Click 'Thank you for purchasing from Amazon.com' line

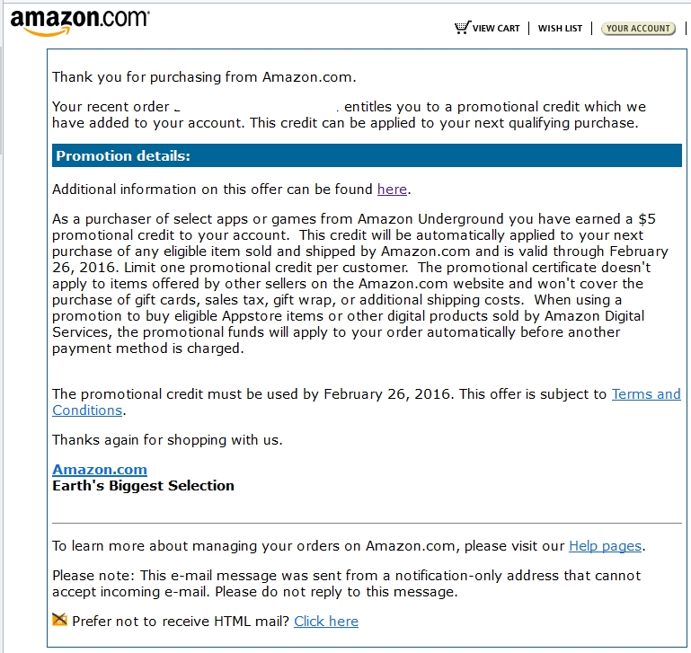204,77
